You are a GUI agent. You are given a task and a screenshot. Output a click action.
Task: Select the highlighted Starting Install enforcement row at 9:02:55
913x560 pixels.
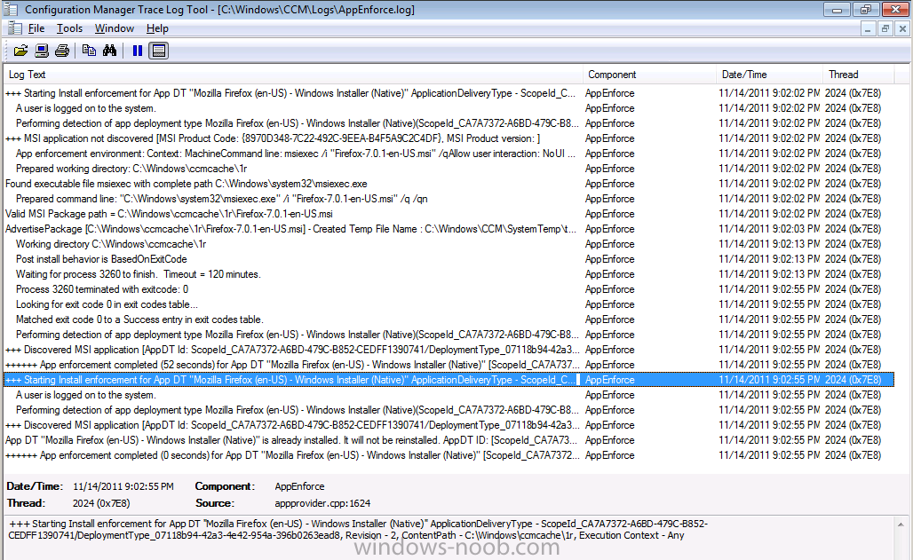pyautogui.click(x=449, y=380)
